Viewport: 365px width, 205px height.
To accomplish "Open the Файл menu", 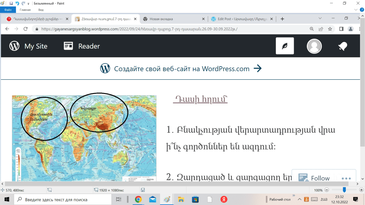I will pyautogui.click(x=8, y=10).
